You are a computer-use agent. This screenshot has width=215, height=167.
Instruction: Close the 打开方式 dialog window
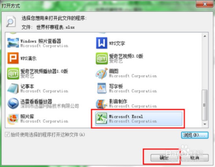tap(205, 4)
